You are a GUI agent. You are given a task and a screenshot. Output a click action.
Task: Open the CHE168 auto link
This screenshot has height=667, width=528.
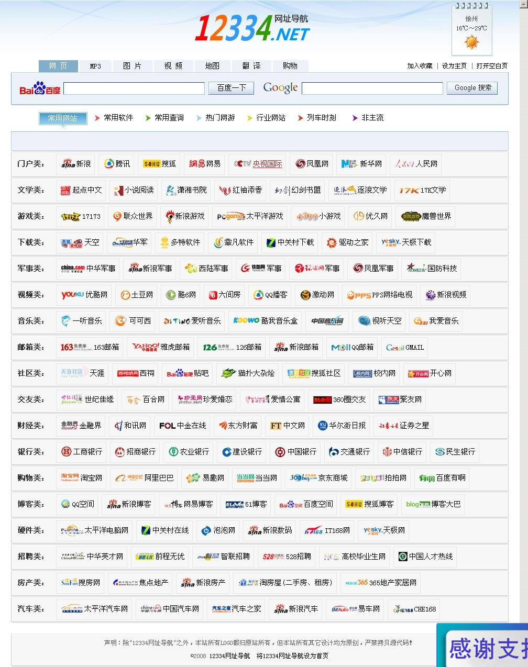[x=414, y=609]
